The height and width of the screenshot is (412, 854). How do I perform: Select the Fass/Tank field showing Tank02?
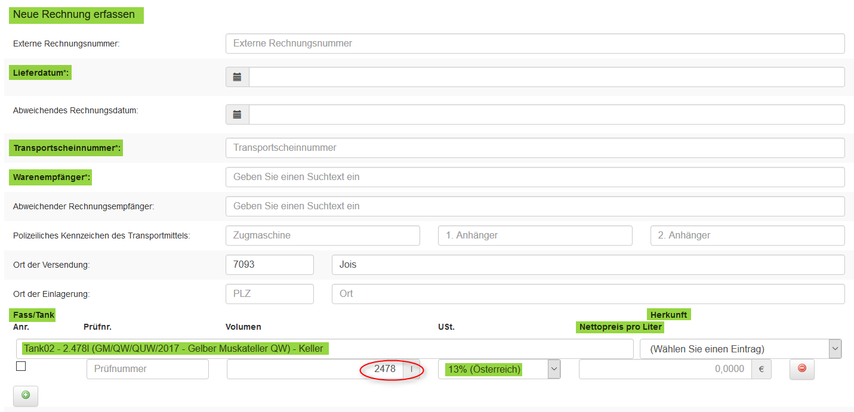pyautogui.click(x=325, y=349)
